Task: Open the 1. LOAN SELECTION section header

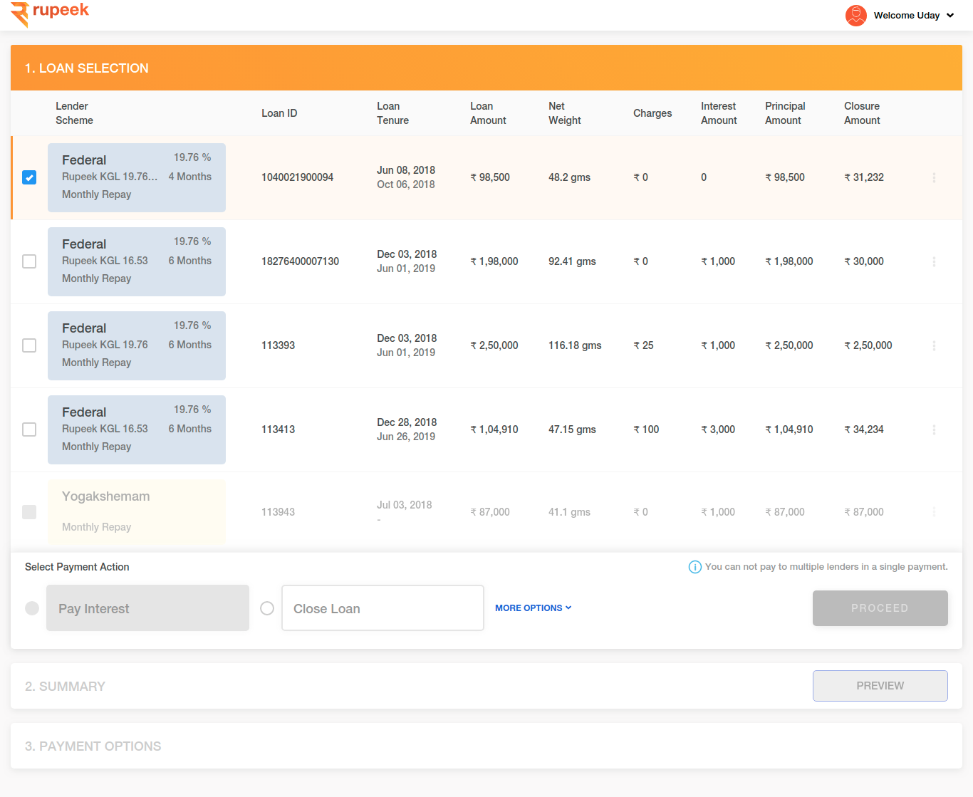Action: point(486,68)
